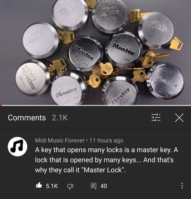Open Midi Music Forever's music note avatar
This screenshot has width=191, height=199.
(x=17, y=147)
